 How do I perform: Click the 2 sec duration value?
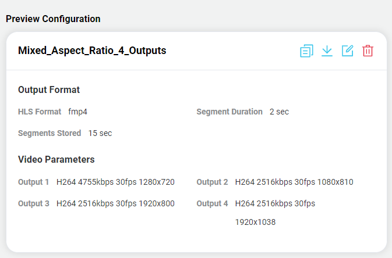(x=279, y=112)
